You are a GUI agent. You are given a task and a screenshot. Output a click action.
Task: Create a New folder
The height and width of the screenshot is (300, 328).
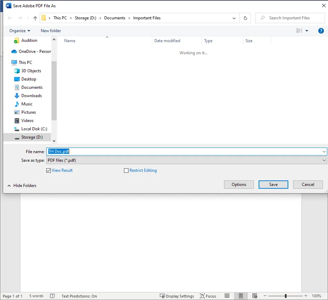(51, 31)
